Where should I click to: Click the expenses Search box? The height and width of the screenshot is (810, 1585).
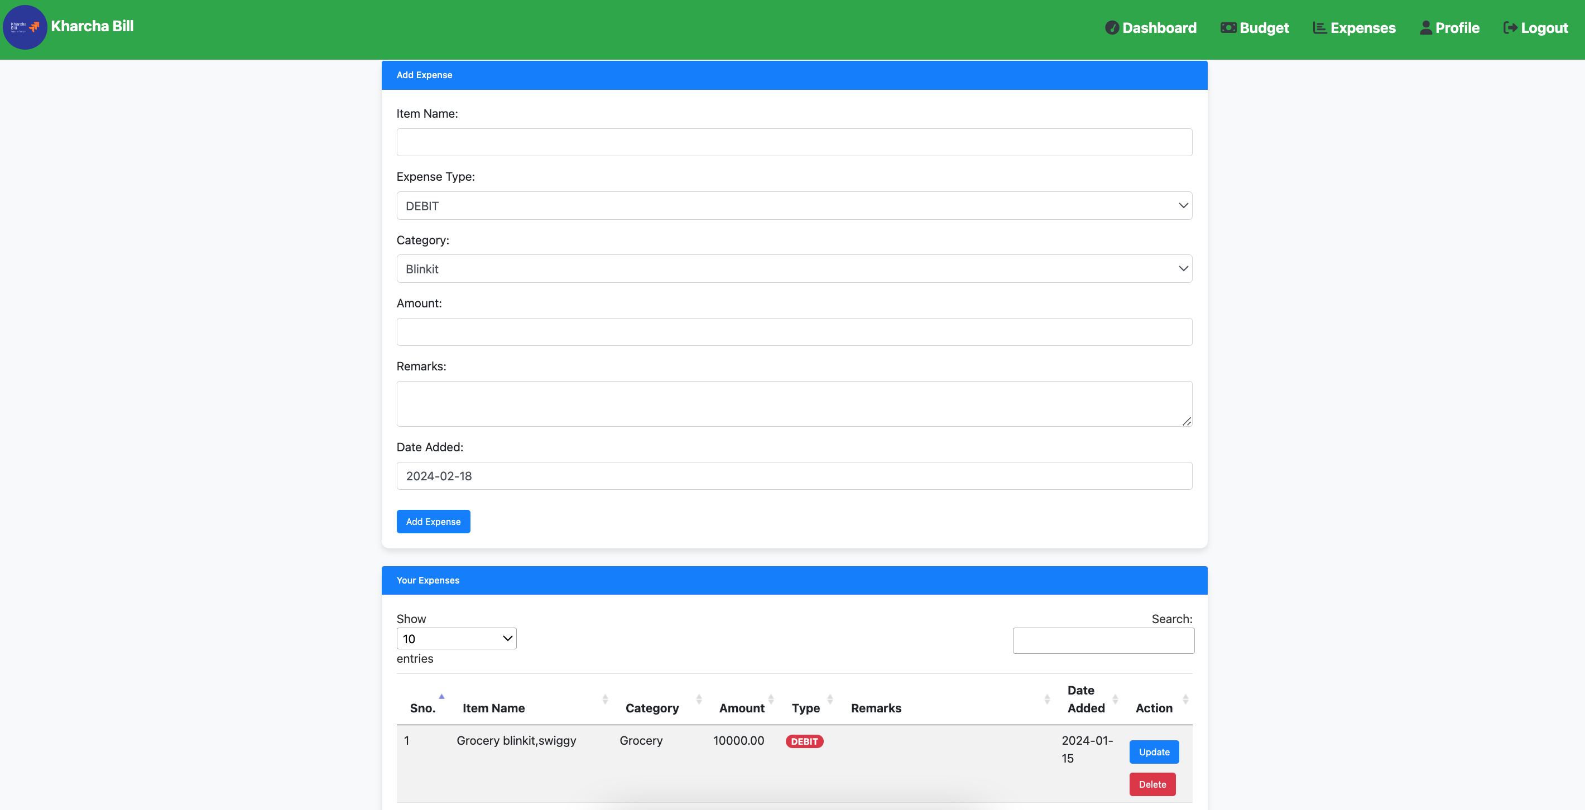click(x=1103, y=640)
